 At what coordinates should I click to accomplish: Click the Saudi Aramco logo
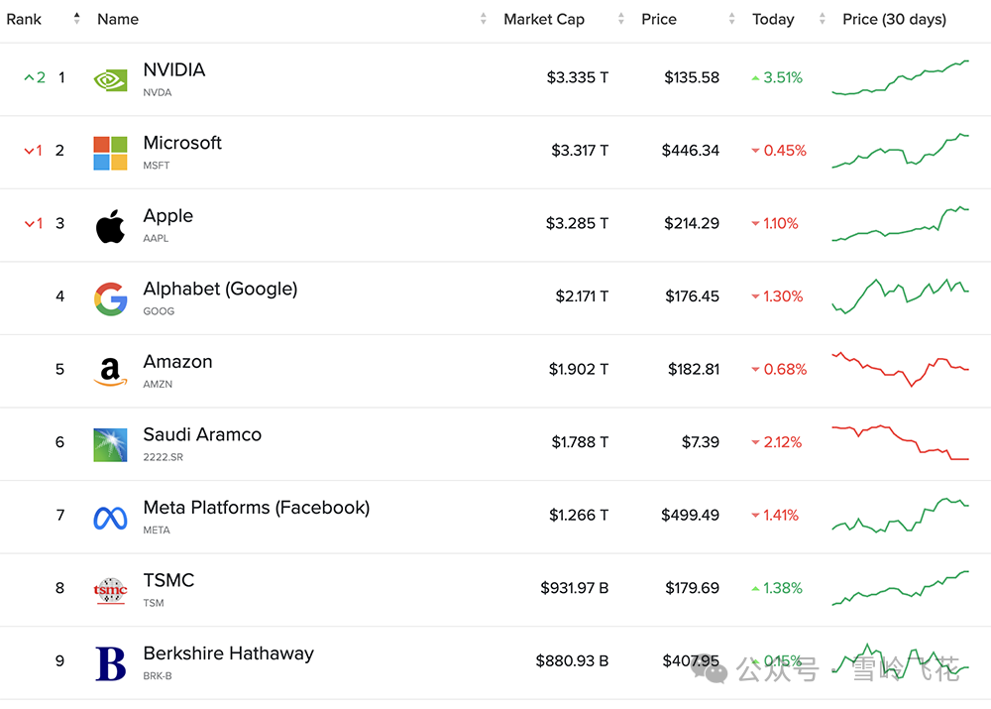tap(110, 444)
